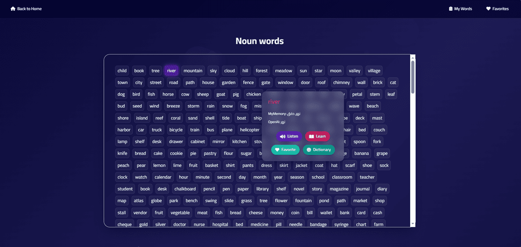Screen dimensions: 521x247
Task: Go back to Home via home icon link
Action: [26, 9]
